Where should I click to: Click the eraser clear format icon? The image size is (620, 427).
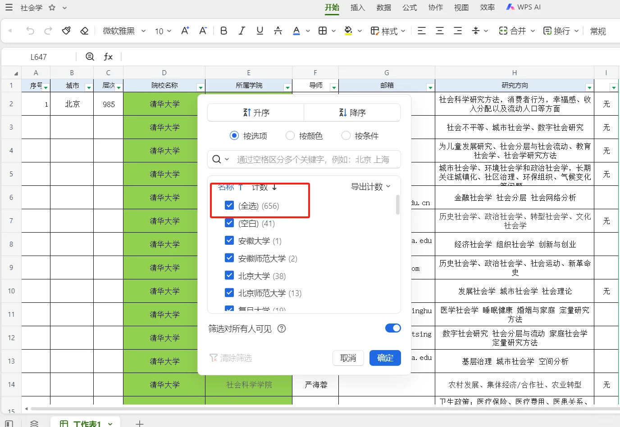click(x=84, y=31)
